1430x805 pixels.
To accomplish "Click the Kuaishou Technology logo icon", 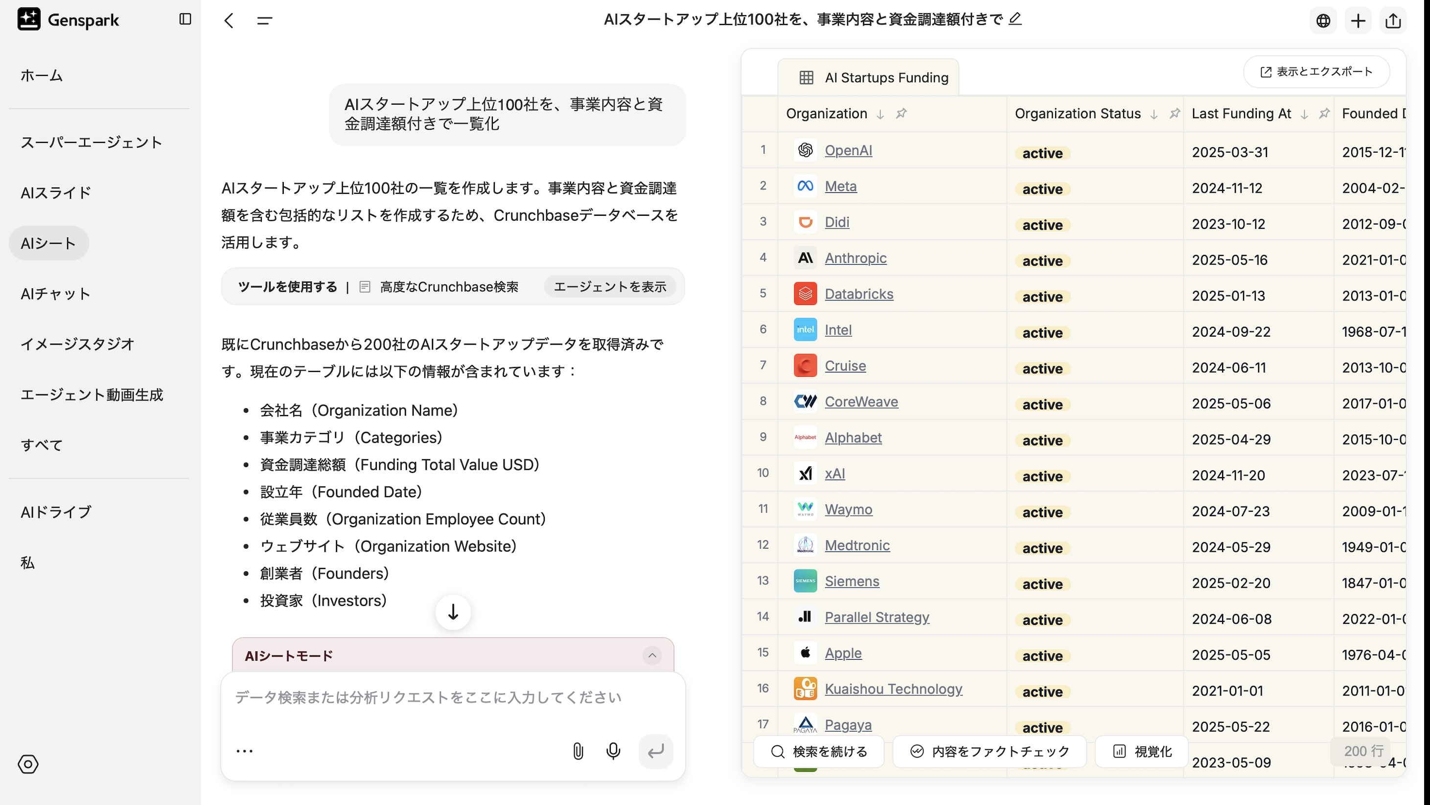I will pyautogui.click(x=805, y=689).
